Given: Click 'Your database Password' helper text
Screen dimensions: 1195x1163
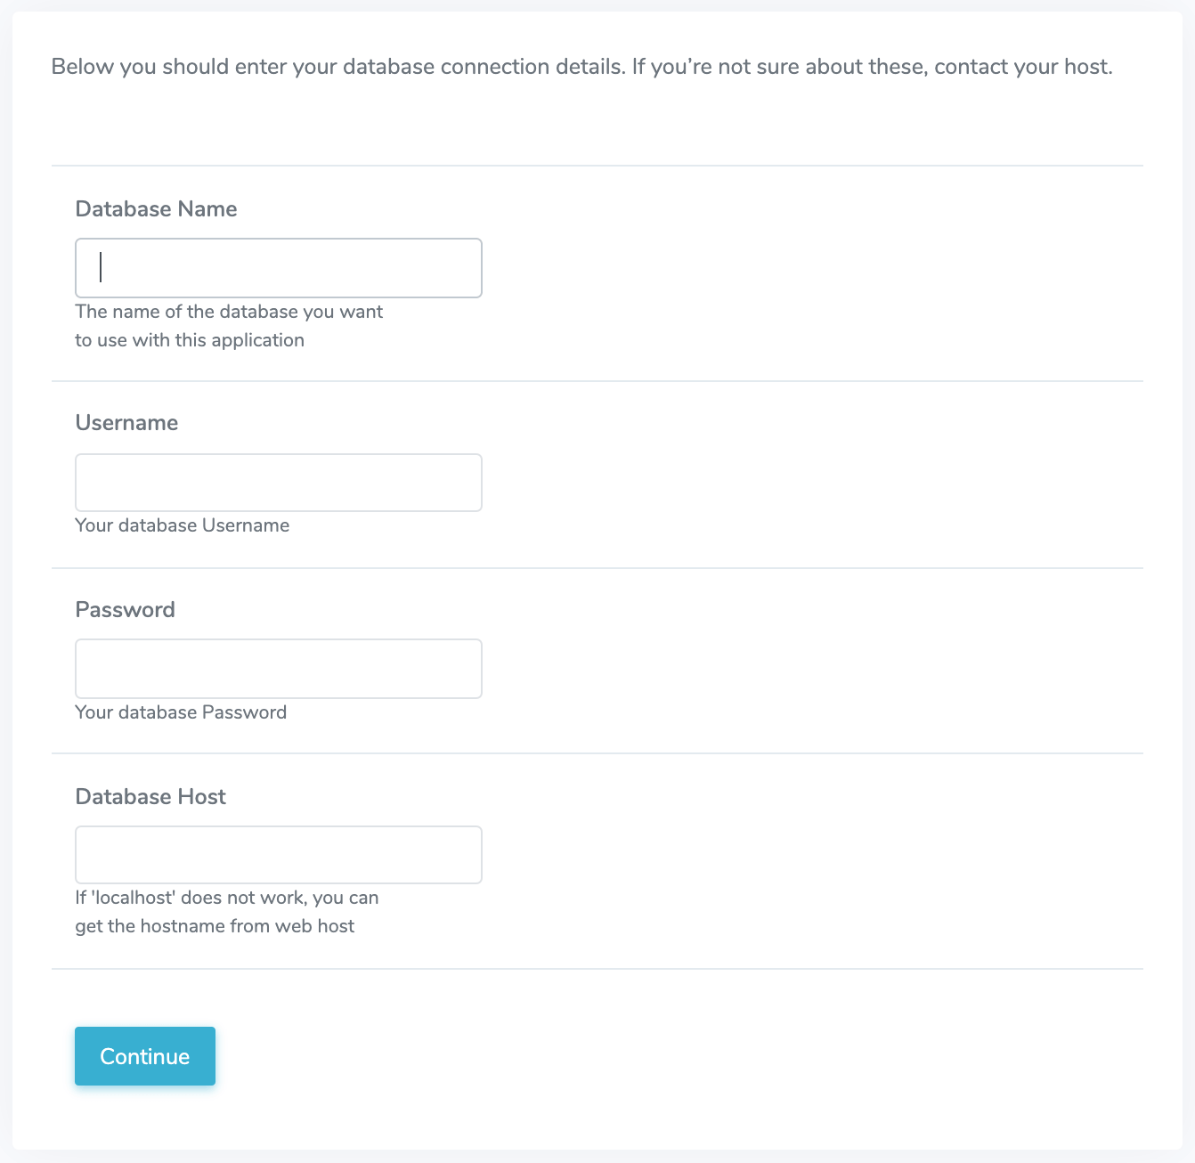Looking at the screenshot, I should pos(181,712).
